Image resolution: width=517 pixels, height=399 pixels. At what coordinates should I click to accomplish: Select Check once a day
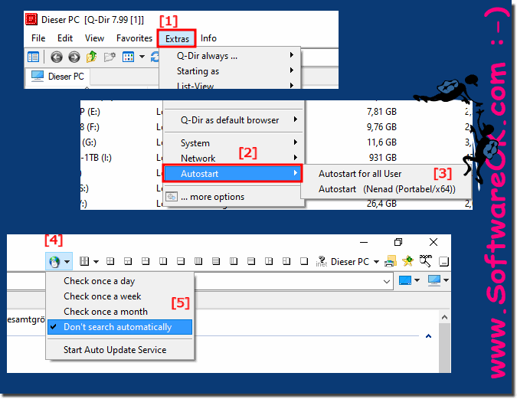pos(119,281)
